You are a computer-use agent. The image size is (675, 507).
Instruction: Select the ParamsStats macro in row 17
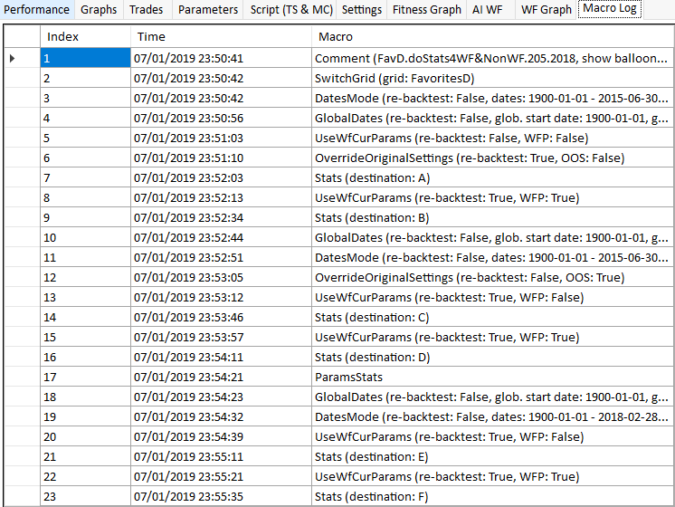(x=348, y=377)
